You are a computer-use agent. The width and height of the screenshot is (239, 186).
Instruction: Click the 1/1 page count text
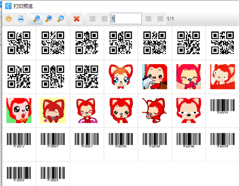coord(170,19)
